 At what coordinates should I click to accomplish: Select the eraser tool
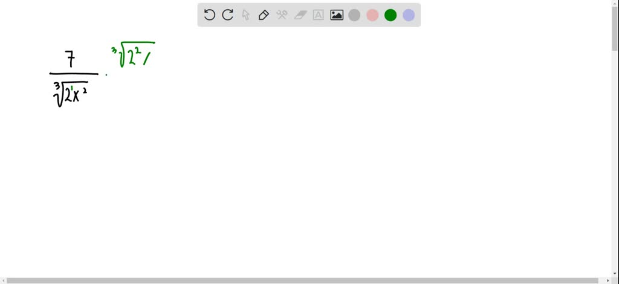[300, 15]
